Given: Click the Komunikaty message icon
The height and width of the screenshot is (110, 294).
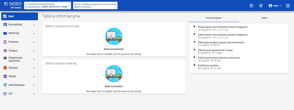Looking at the screenshot, I should (5, 25).
